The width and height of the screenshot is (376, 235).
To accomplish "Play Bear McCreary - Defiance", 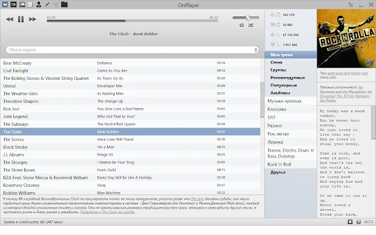I will click(x=130, y=63).
